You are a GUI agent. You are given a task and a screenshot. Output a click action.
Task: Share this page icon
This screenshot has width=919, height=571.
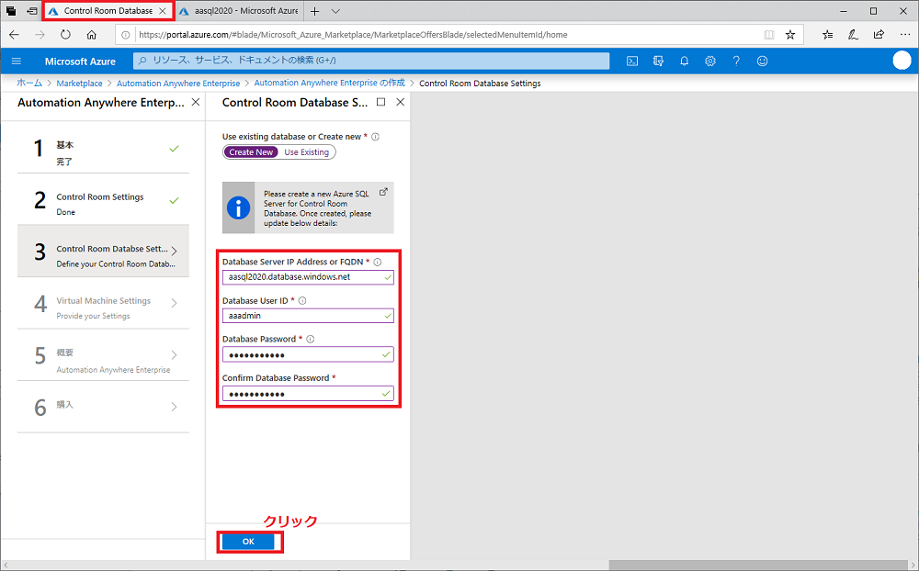click(879, 35)
